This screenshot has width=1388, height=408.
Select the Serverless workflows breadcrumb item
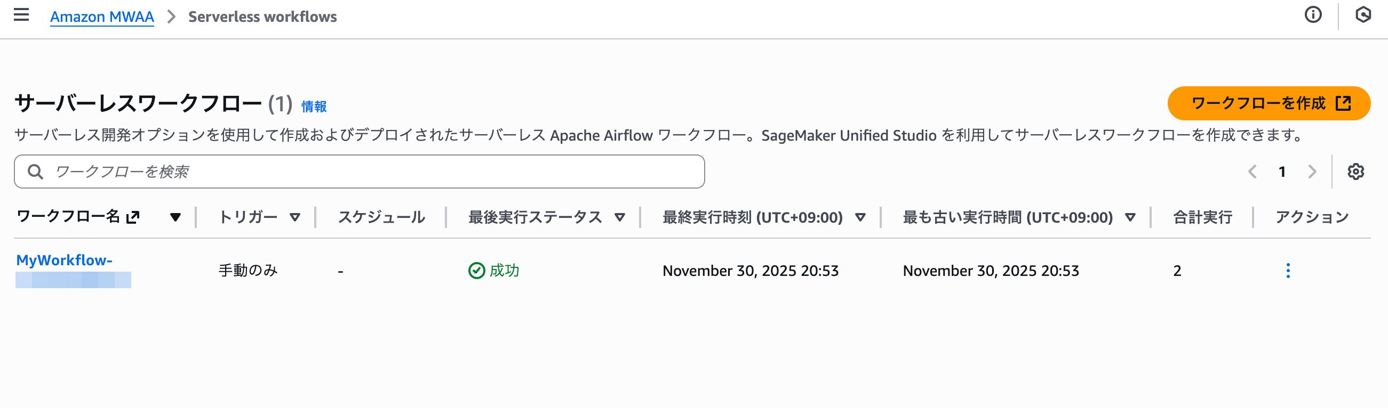pyautogui.click(x=262, y=17)
